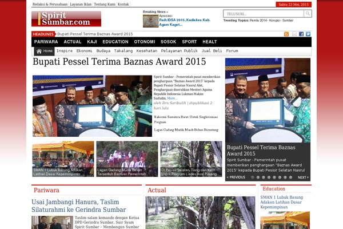This screenshot has height=229, width=343.
Task: Open breaking news Raih IDSA 2015 link
Action: click(x=185, y=22)
